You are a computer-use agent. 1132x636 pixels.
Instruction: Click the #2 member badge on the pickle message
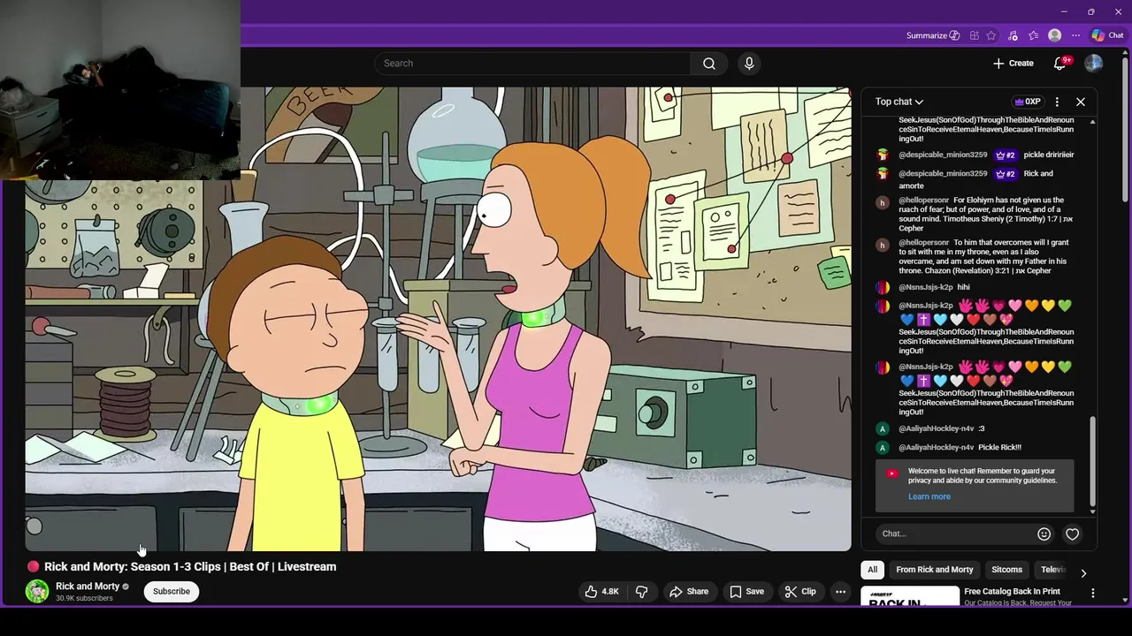(x=1006, y=155)
